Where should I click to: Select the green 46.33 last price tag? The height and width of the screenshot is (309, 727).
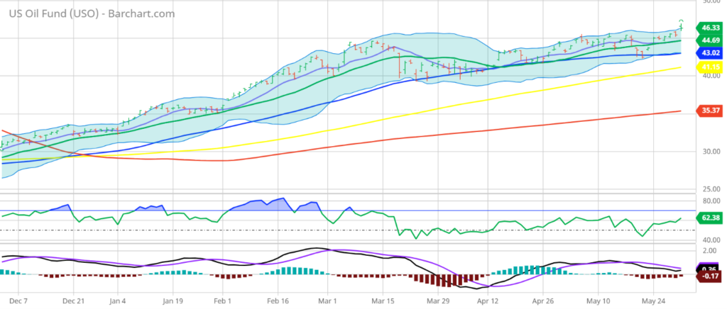point(709,28)
